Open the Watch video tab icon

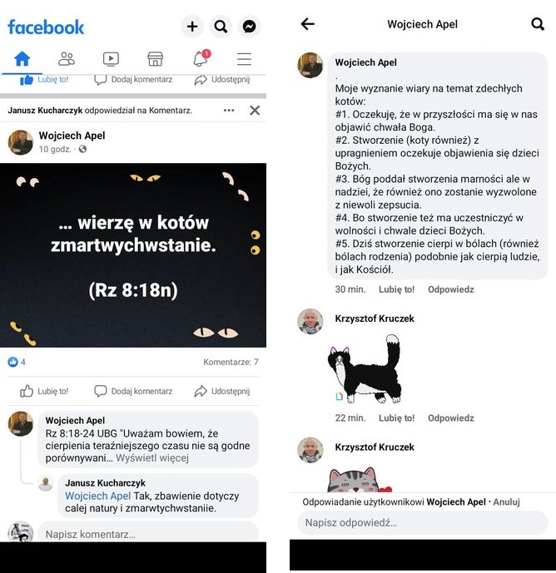[111, 59]
